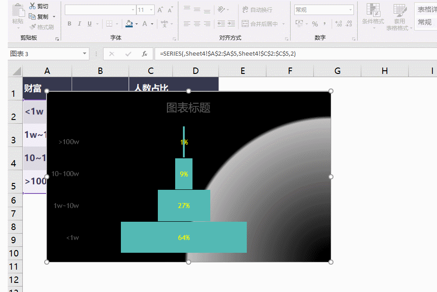Click the formula confirm checkmark
The height and width of the screenshot is (292, 437).
128,54
